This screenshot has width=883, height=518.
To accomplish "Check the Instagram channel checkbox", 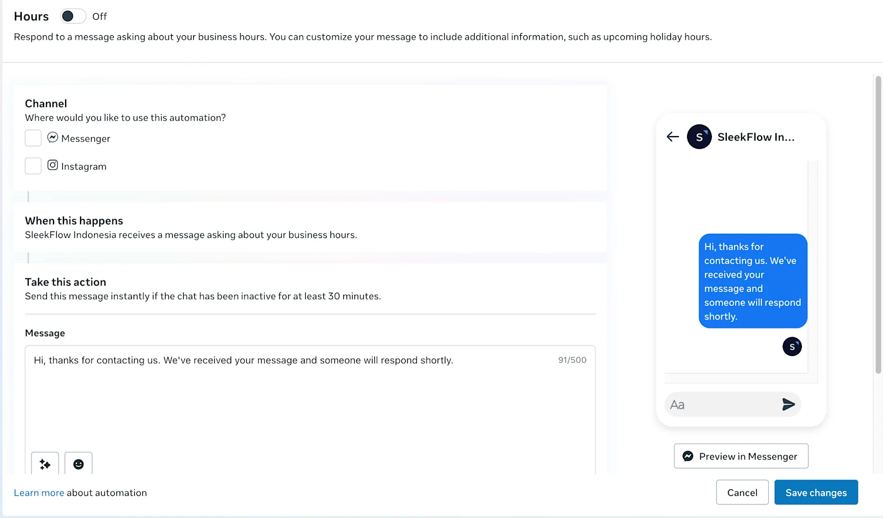I will [x=33, y=165].
